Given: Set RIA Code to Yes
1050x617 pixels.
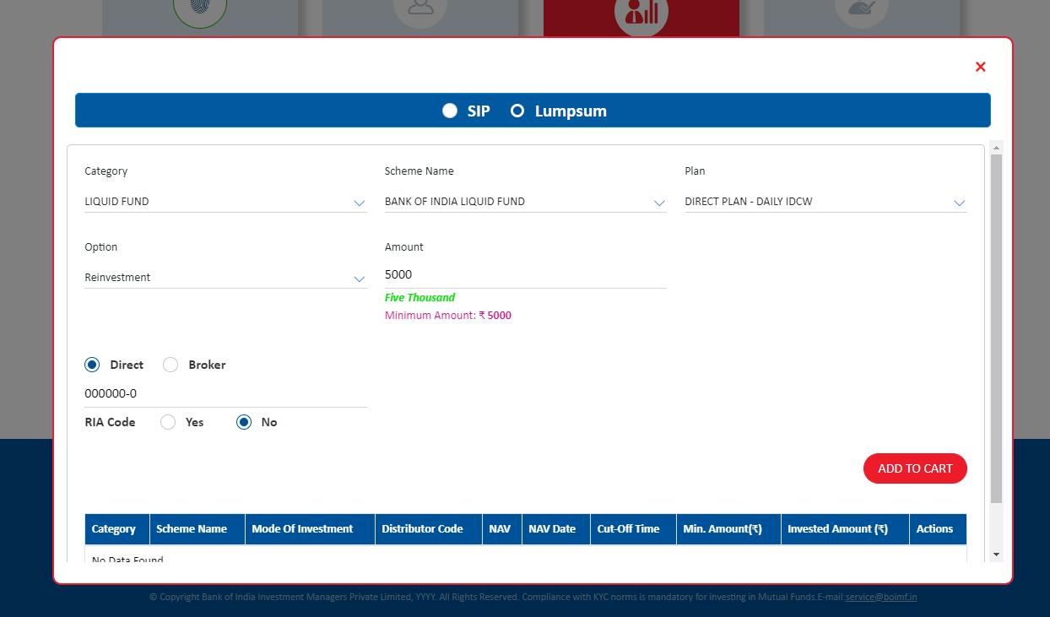Looking at the screenshot, I should (168, 422).
